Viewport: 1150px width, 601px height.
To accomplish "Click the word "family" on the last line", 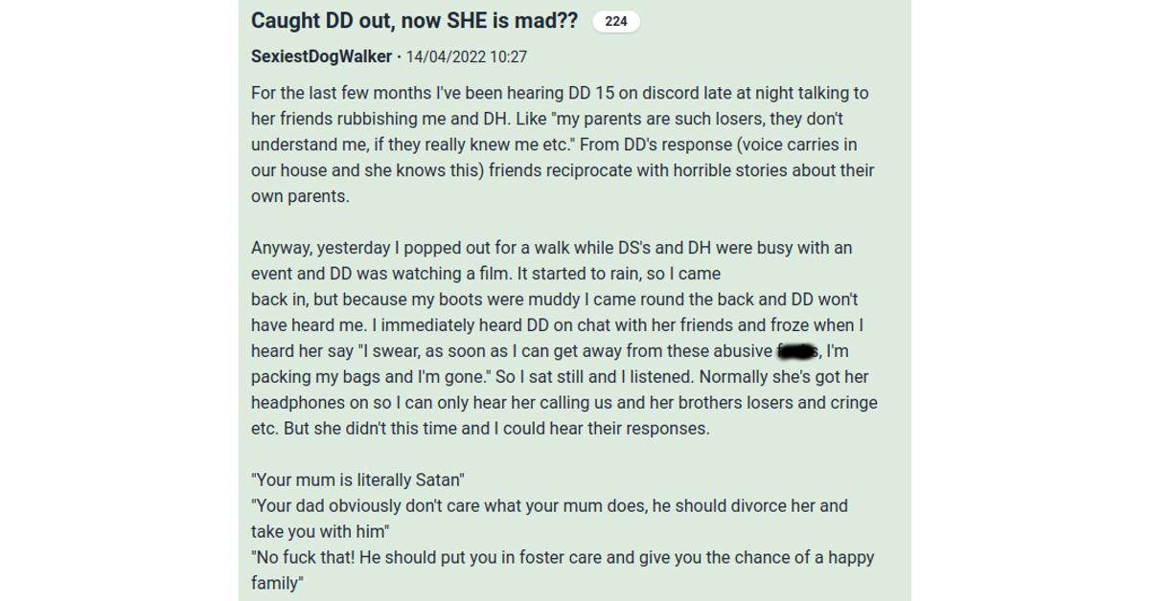I will [x=275, y=583].
